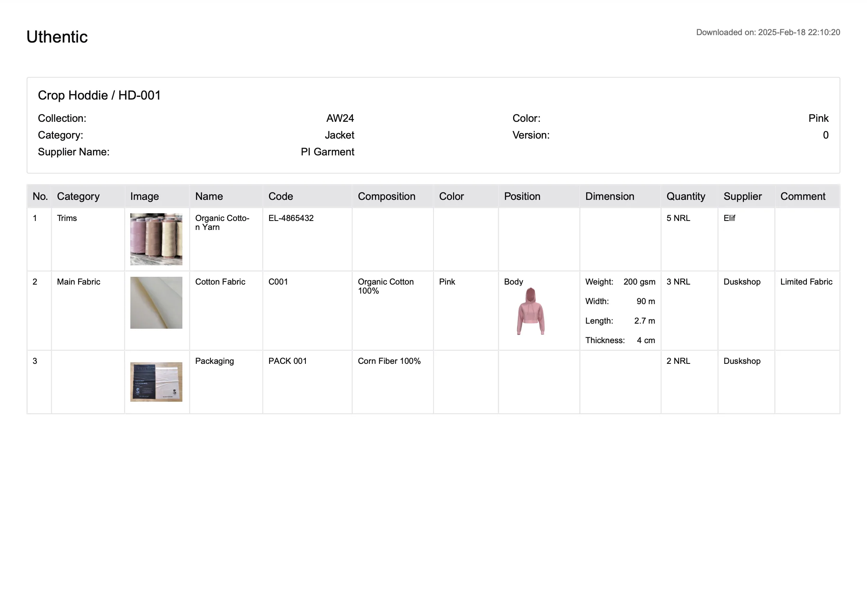This screenshot has width=867, height=609.
Task: Click the Version value 0
Action: coord(826,135)
